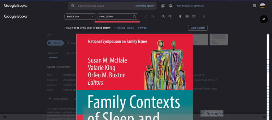Open the Google apps grid
This screenshot has height=120, width=272.
point(254,6)
